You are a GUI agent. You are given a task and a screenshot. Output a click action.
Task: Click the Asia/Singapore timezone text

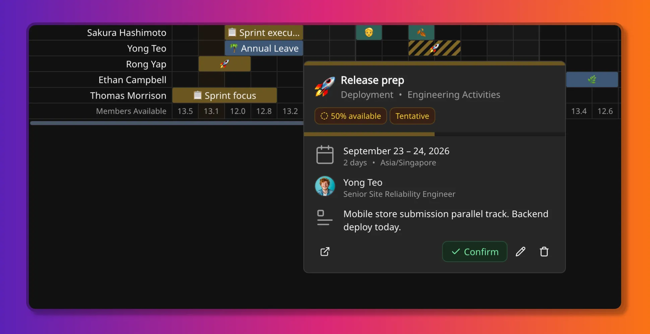[408, 163]
